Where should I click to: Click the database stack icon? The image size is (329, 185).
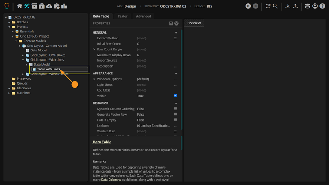pos(307,6)
